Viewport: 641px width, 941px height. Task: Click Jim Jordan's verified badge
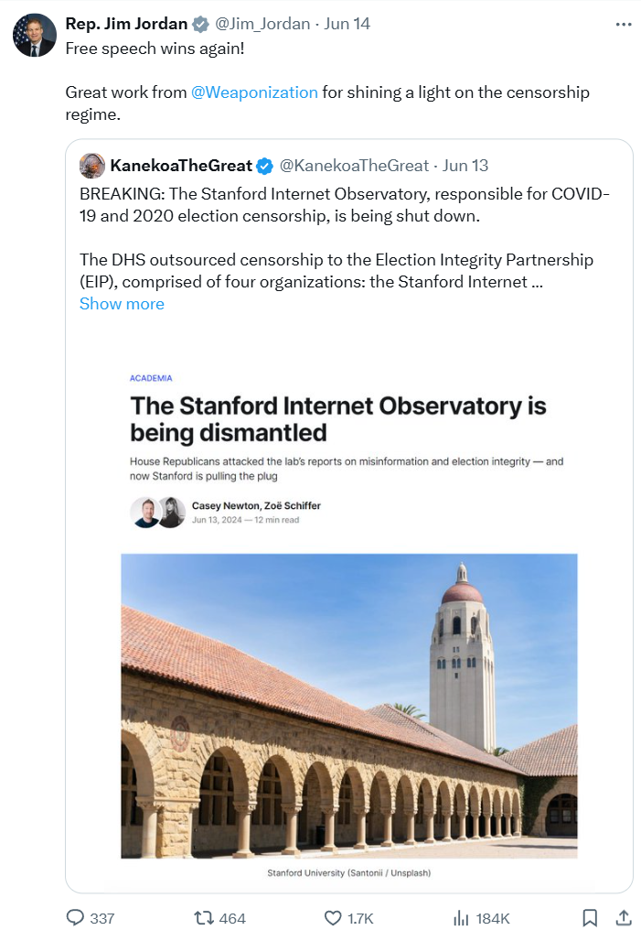point(203,24)
